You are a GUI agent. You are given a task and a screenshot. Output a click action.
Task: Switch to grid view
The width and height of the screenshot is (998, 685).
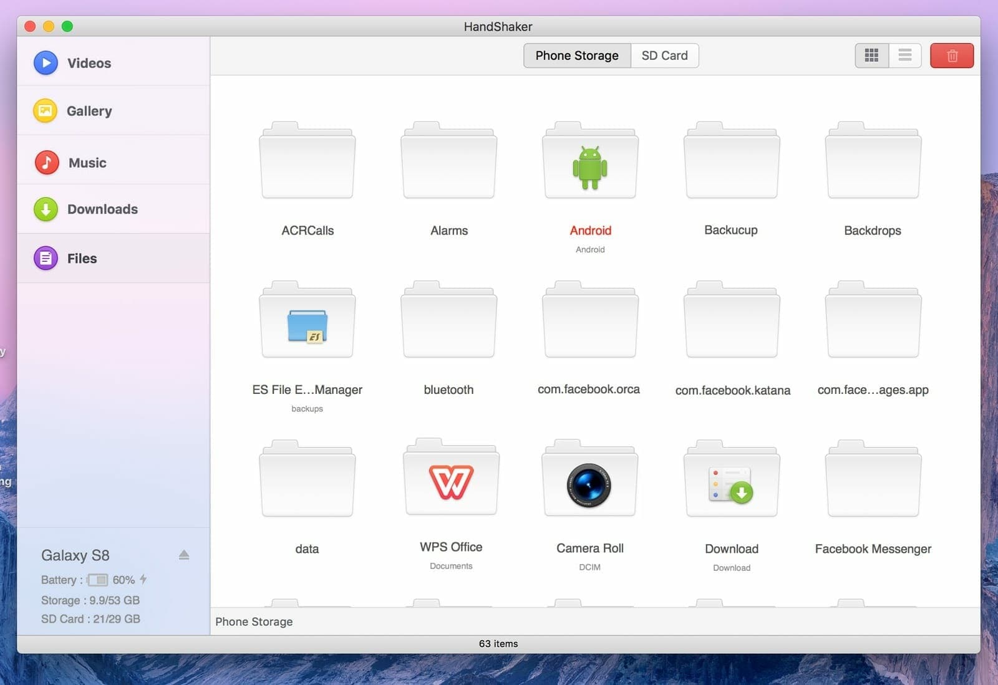(x=871, y=55)
